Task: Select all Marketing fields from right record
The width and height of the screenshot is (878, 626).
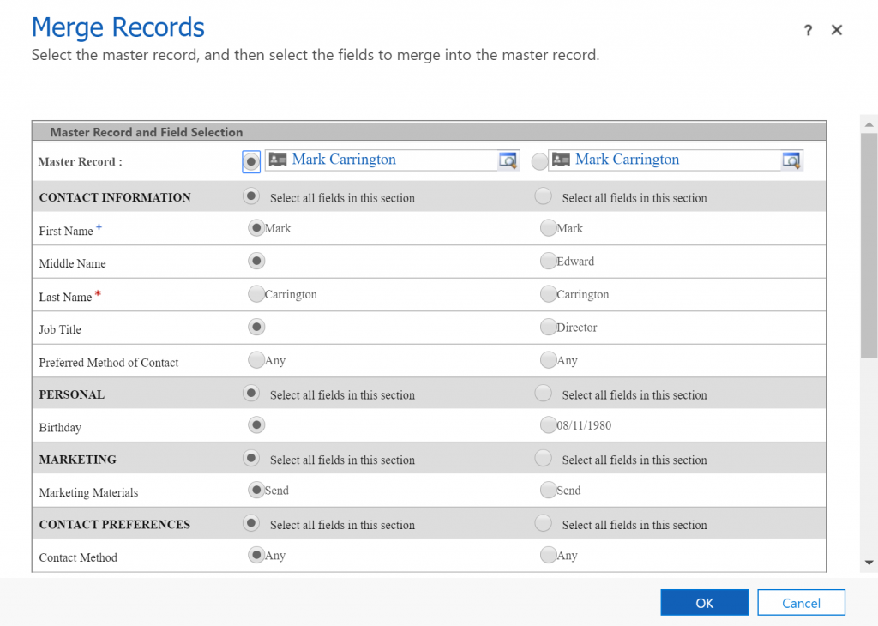Action: [x=543, y=459]
